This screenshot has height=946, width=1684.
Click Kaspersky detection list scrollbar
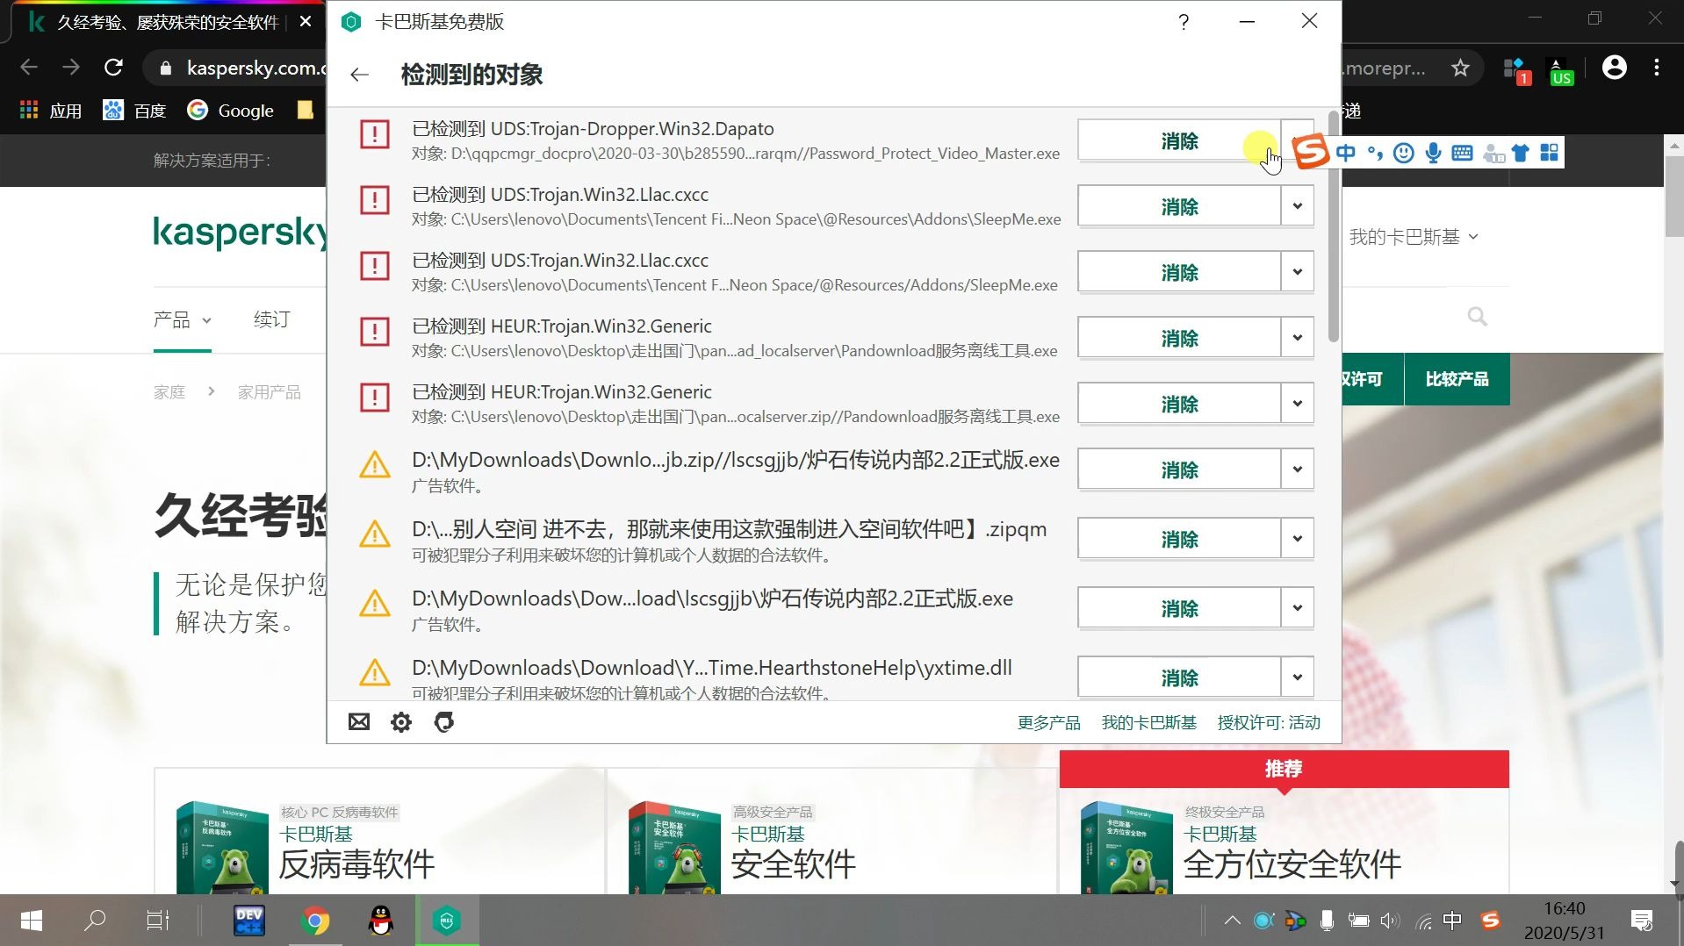click(x=1333, y=226)
